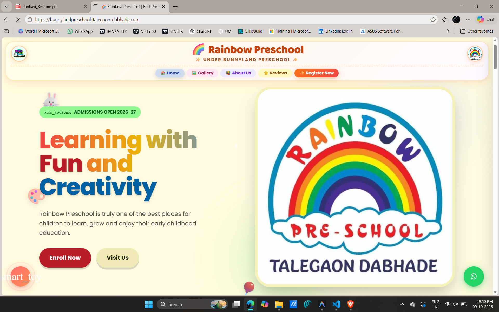Open the favorites list icon
Image resolution: width=499 pixels, height=312 pixels.
[445, 19]
